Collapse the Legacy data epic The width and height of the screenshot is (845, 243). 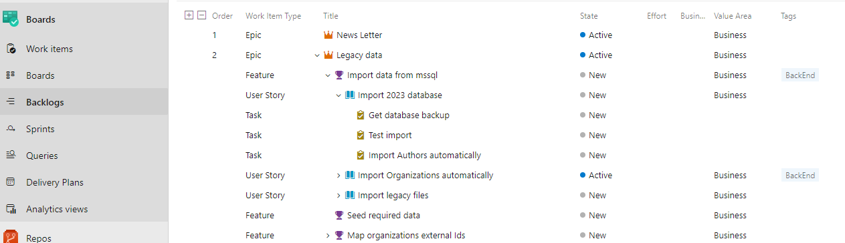pos(317,55)
